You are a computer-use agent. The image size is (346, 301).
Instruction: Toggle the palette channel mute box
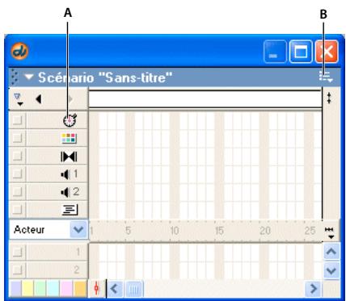tap(18, 138)
